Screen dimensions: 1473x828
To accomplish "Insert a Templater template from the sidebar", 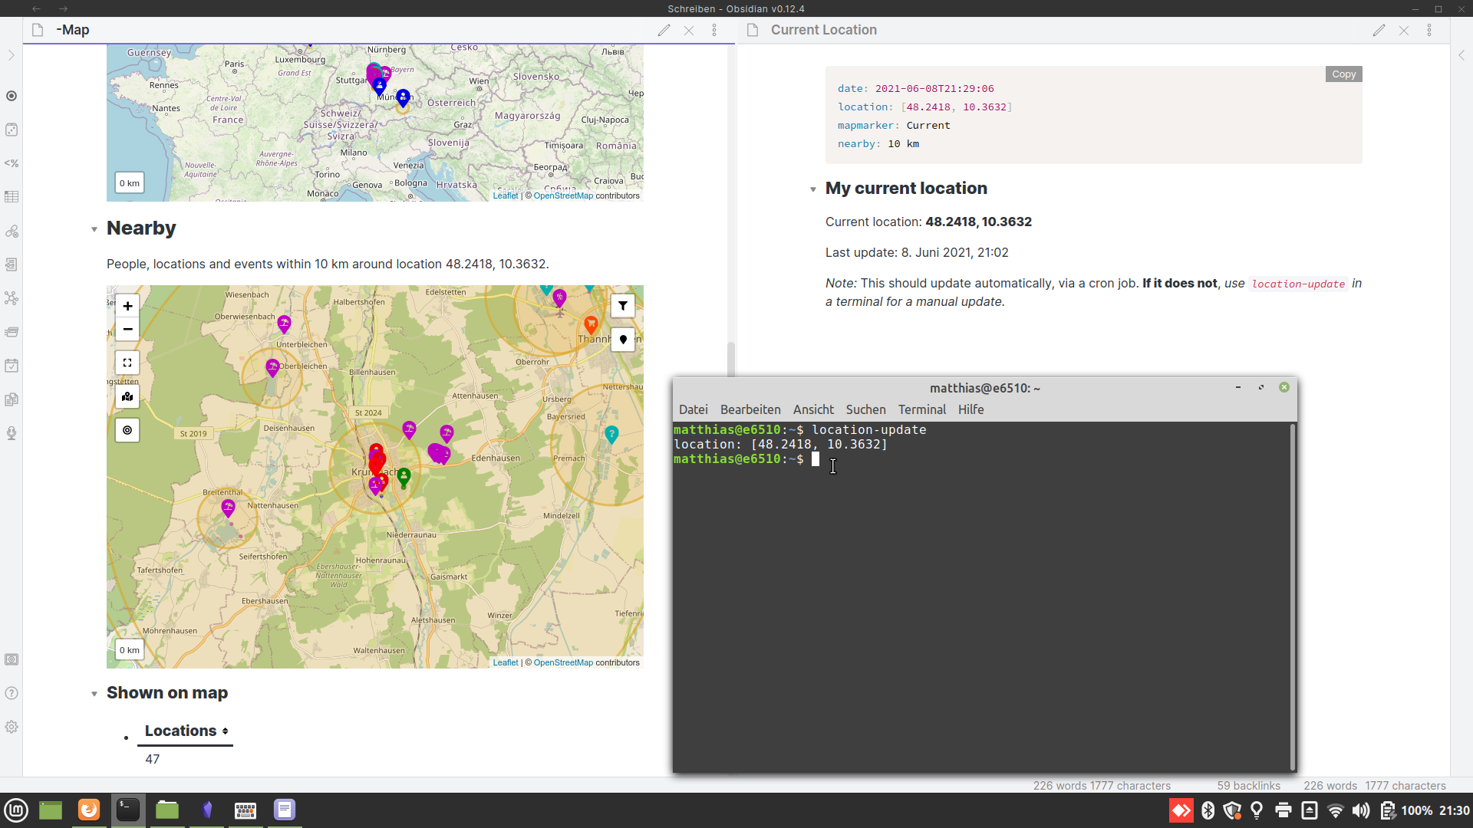I will pyautogui.click(x=12, y=163).
